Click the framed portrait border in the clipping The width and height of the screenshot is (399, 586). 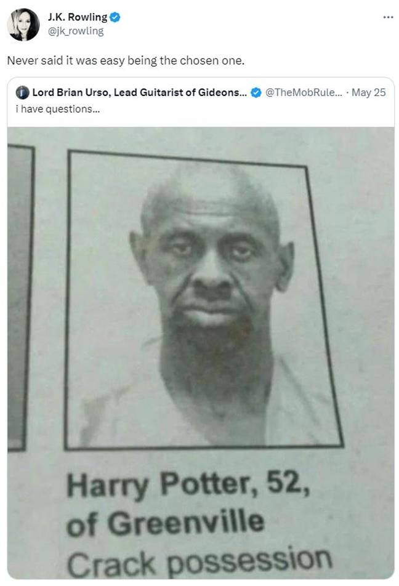coord(203,299)
